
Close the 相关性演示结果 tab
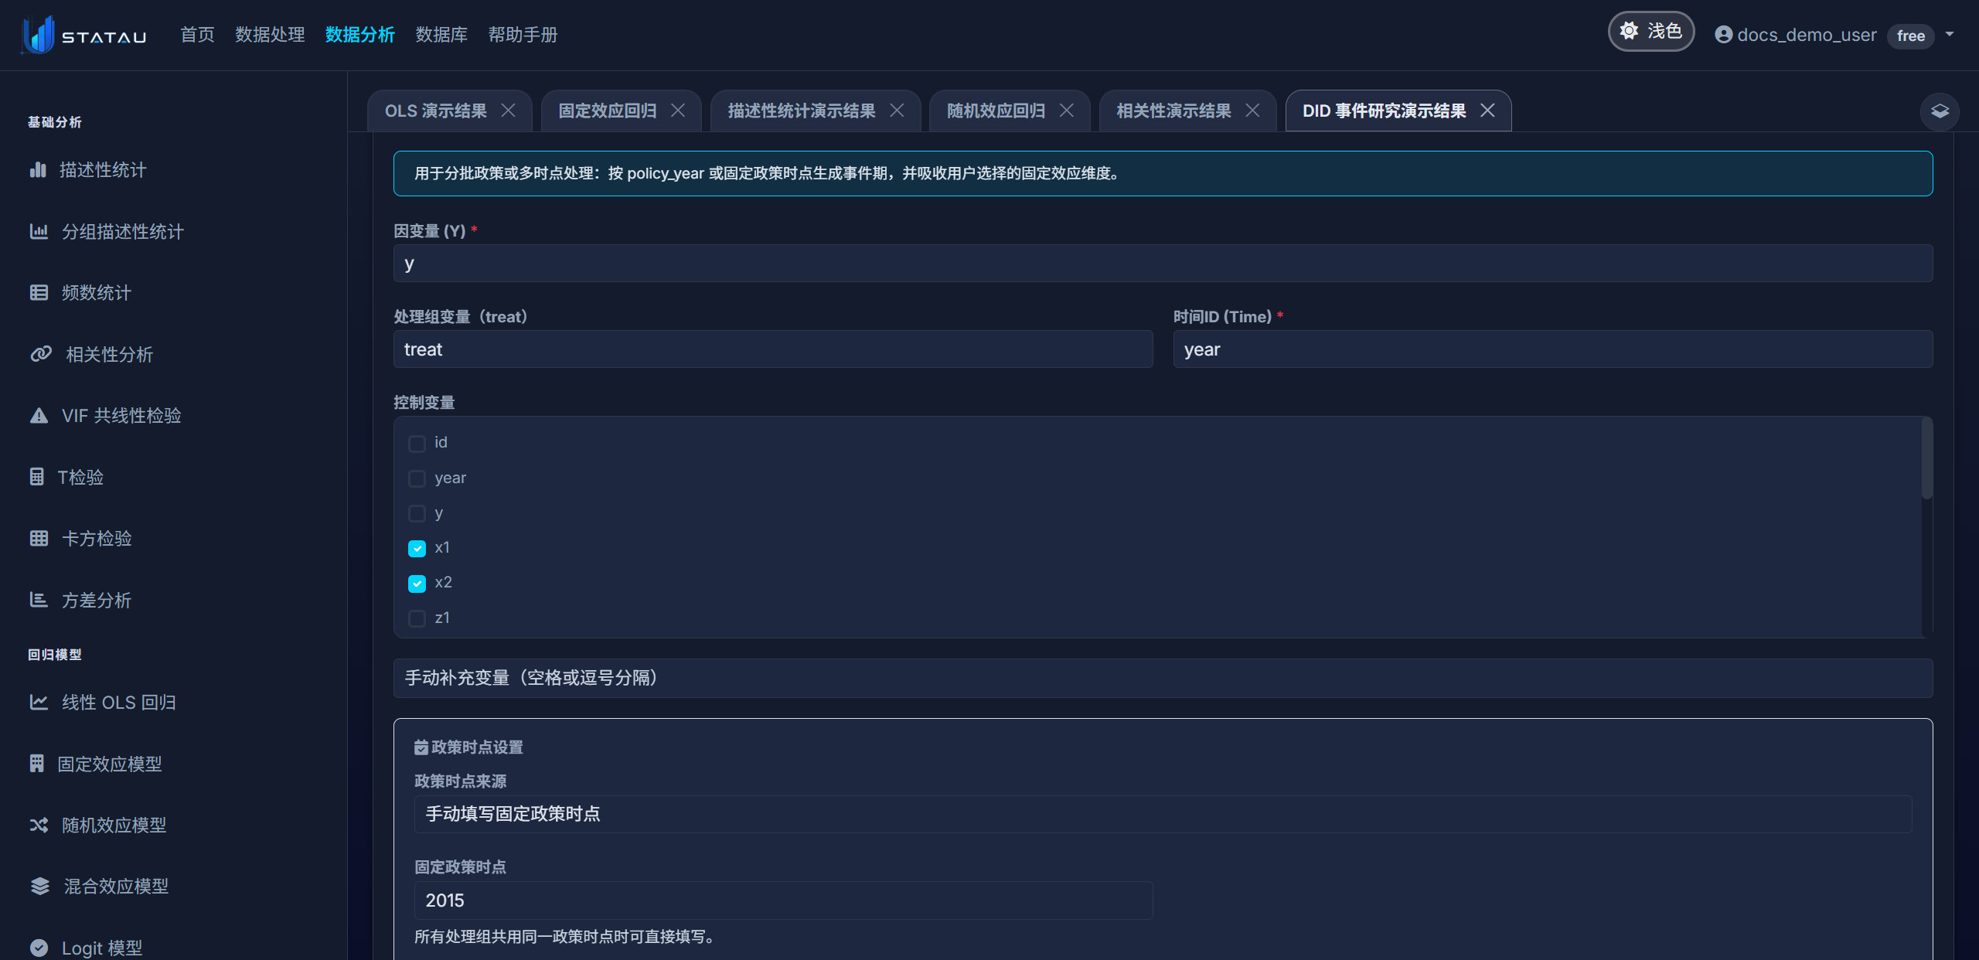(1252, 111)
